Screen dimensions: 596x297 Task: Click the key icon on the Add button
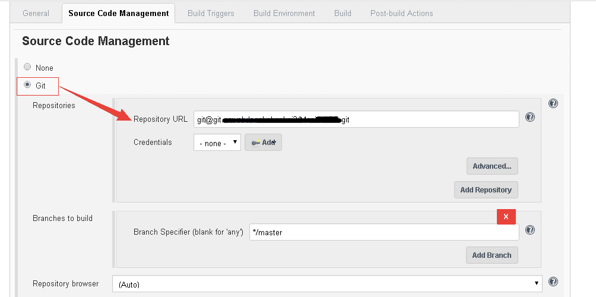click(x=256, y=143)
